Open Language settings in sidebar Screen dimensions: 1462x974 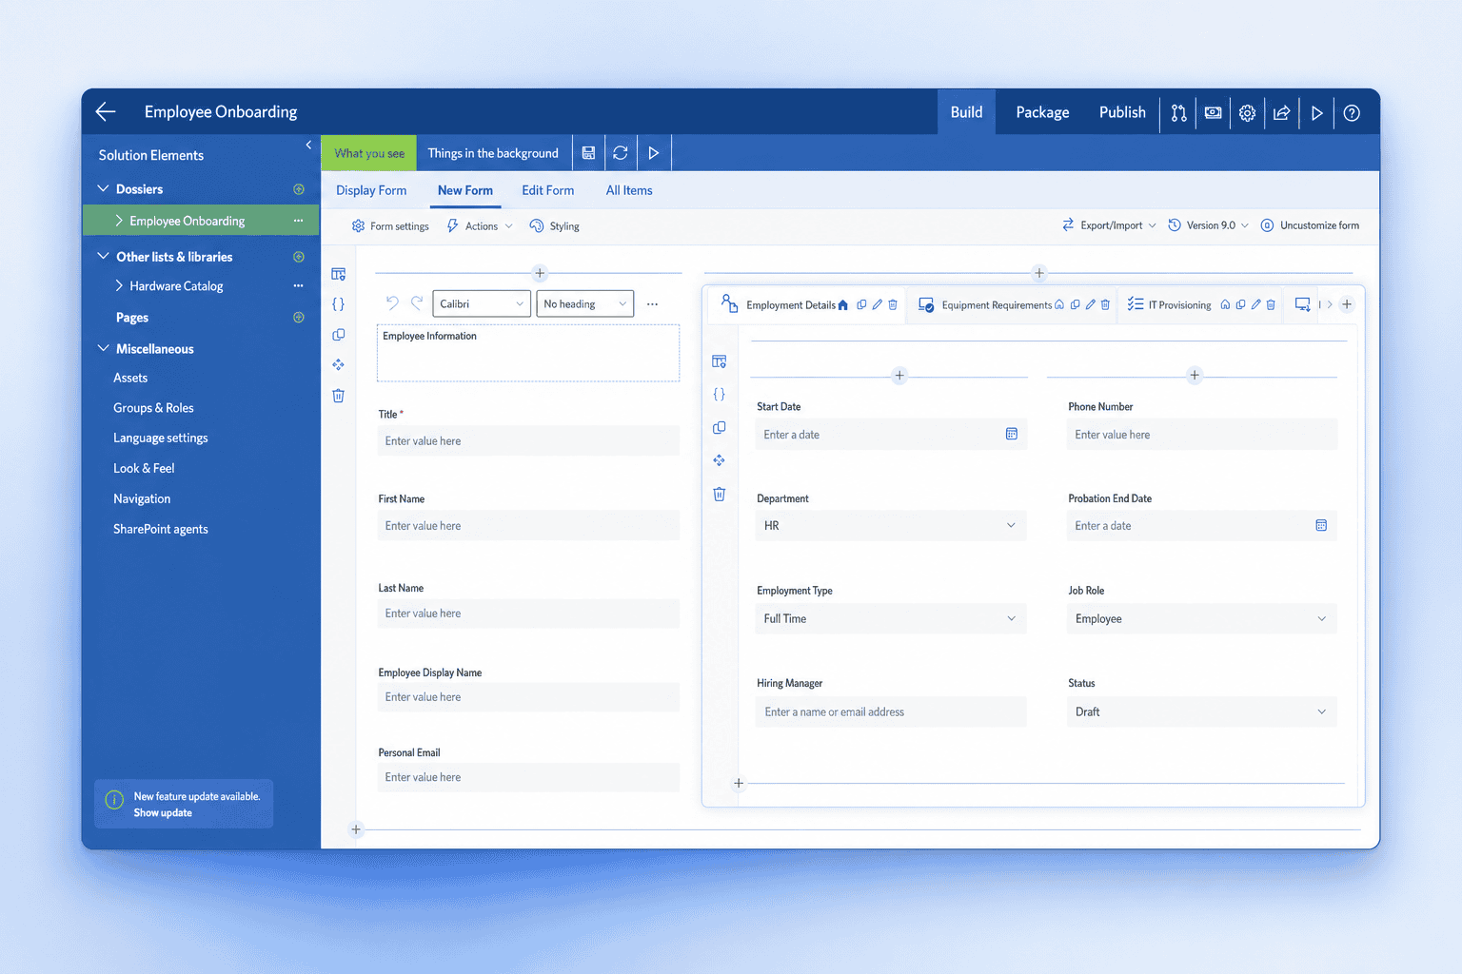click(x=160, y=438)
